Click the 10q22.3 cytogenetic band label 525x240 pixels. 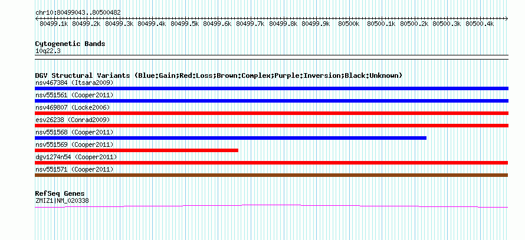[x=48, y=51]
